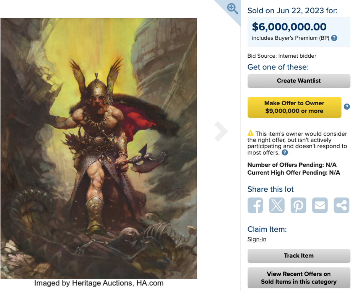Viewport: 354px width, 291px height.
Task: Click the magnifier zoom icon above the image
Action: pyautogui.click(x=232, y=9)
